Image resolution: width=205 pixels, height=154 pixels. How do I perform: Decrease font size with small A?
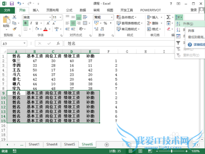click(54, 23)
